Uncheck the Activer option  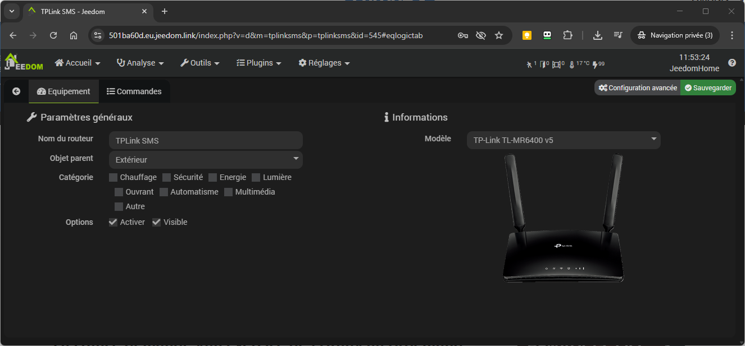coord(113,222)
